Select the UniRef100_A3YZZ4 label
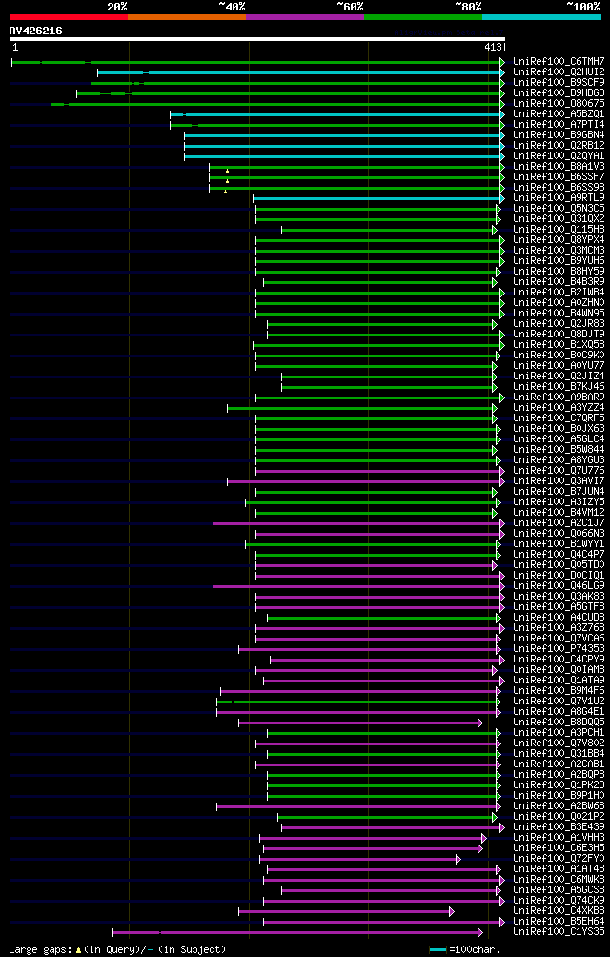Screen dimensions: 610x957 [559, 408]
